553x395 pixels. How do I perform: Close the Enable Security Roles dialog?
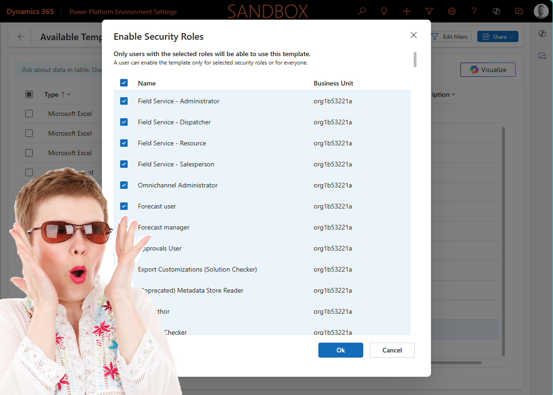coord(413,35)
